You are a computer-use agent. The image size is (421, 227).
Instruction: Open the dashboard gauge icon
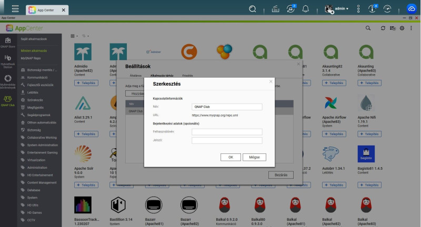pos(387,9)
